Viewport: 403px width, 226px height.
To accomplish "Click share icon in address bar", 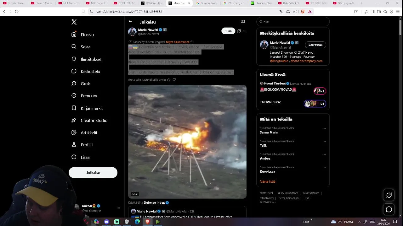I will 295,12.
